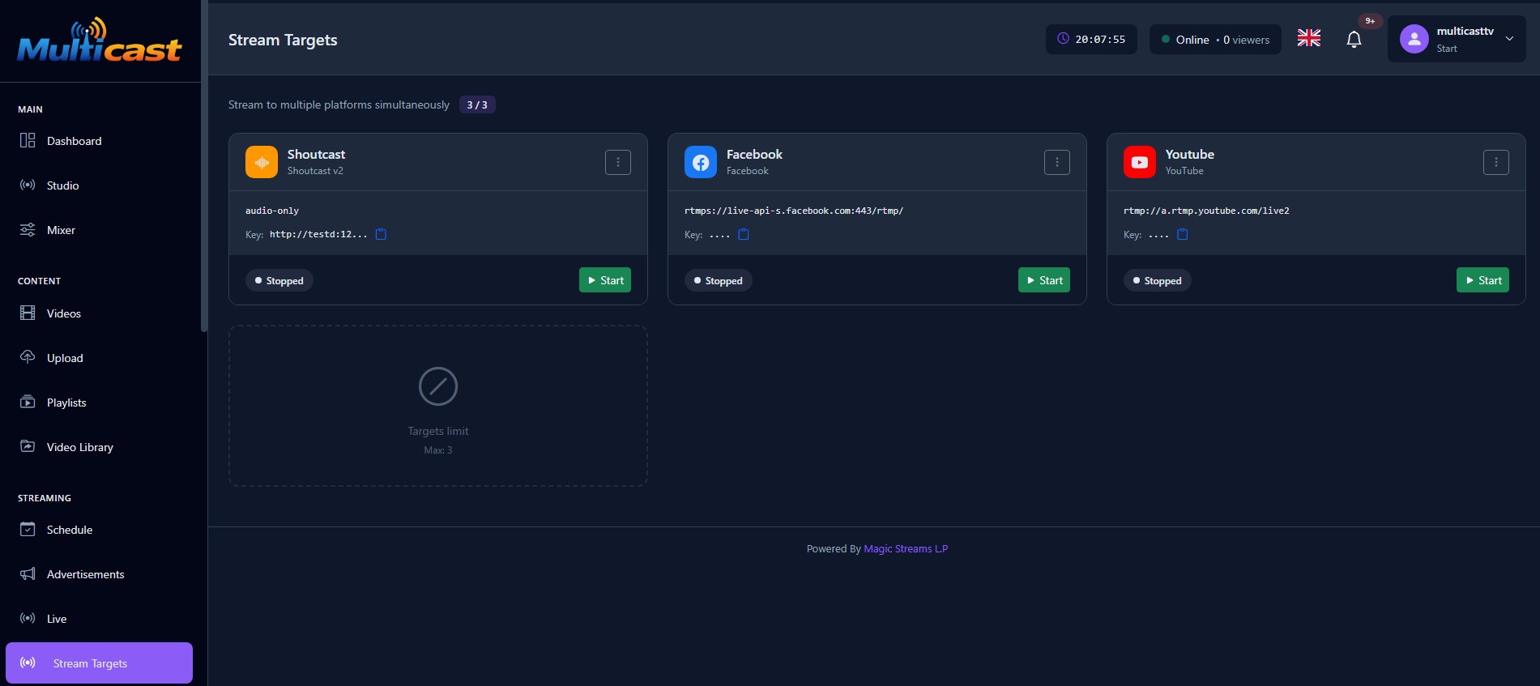This screenshot has height=686, width=1540.
Task: Follow the Magic Streams L.P link
Action: coord(906,549)
